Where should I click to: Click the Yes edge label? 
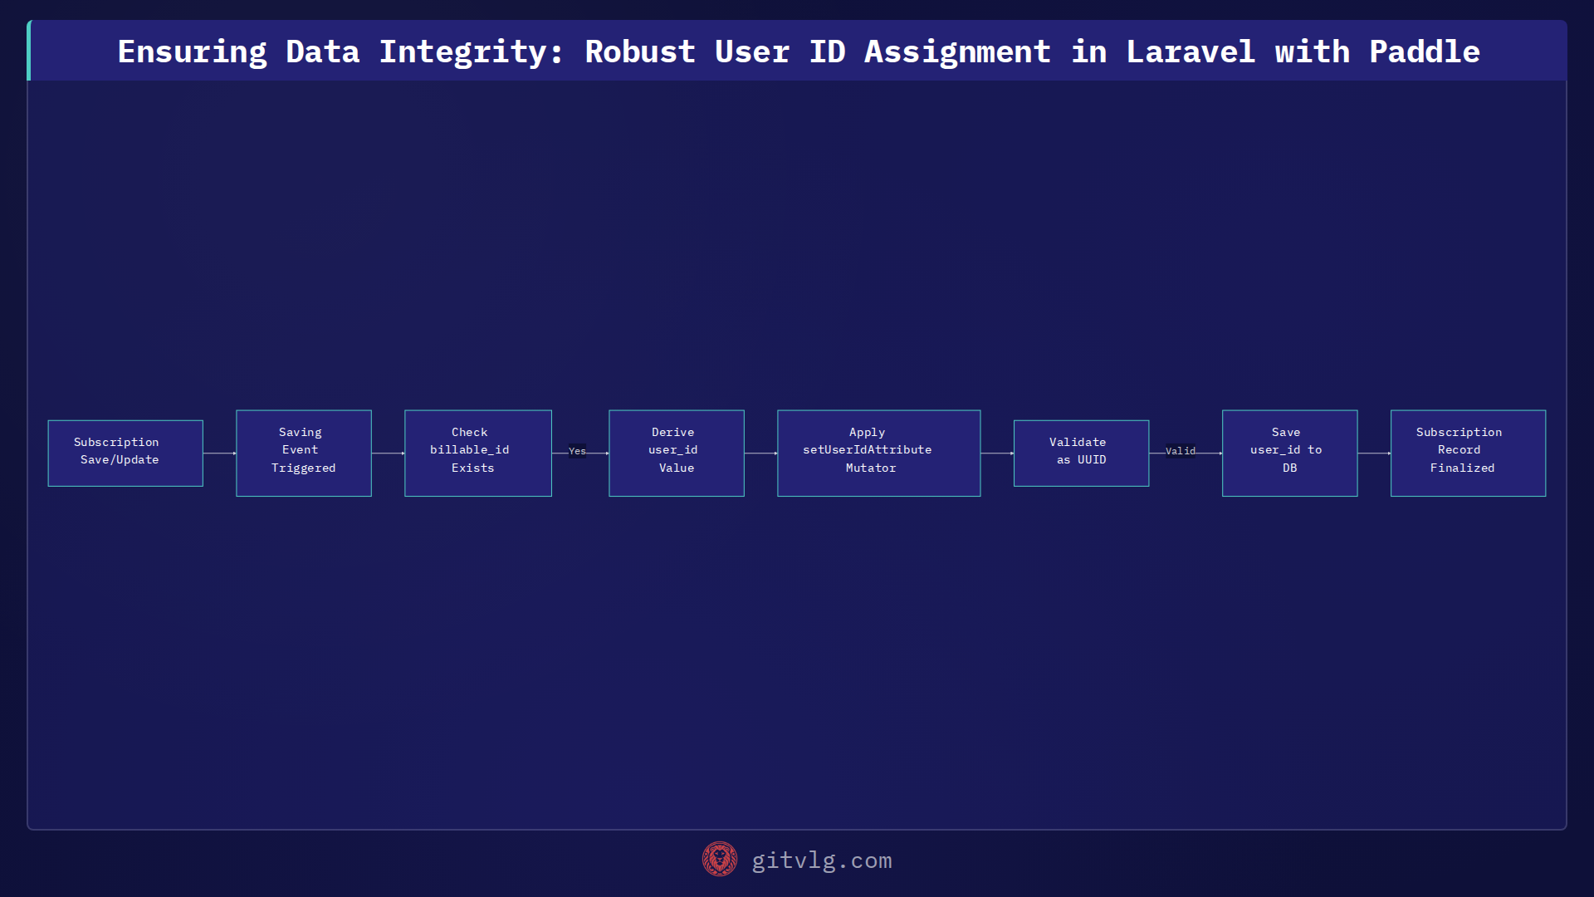tap(577, 451)
